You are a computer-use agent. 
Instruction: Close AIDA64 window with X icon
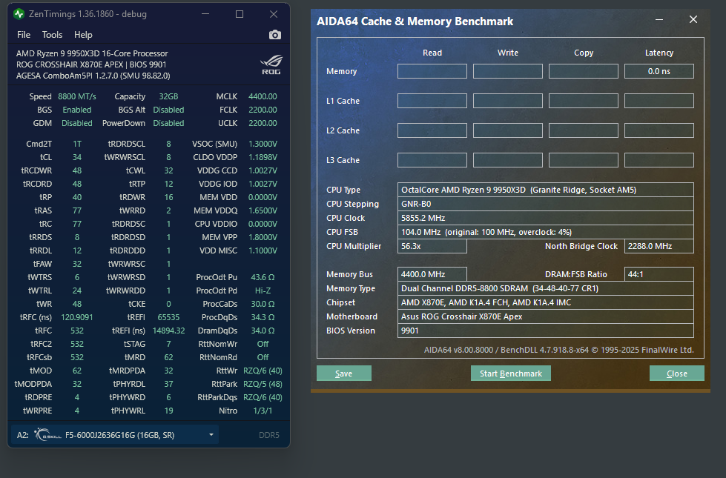click(693, 19)
